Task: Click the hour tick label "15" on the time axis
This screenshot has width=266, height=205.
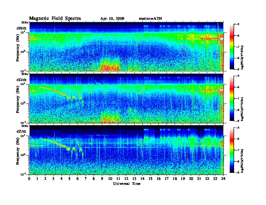Action: click(x=150, y=179)
